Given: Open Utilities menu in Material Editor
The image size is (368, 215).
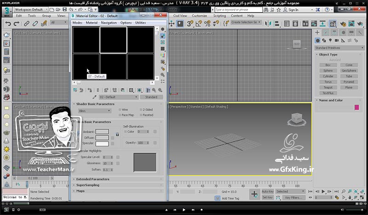Looking at the screenshot, I should coord(140,23).
